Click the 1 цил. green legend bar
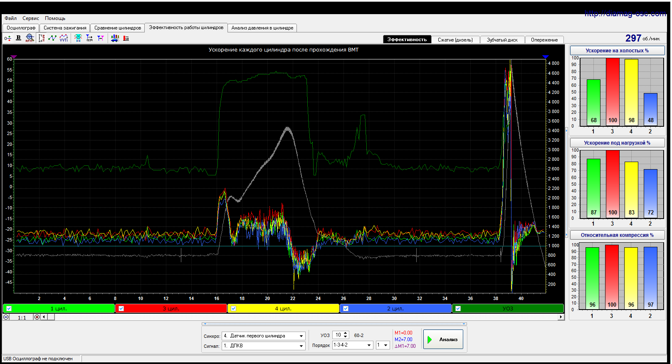The height and width of the screenshot is (364, 672). (59, 308)
